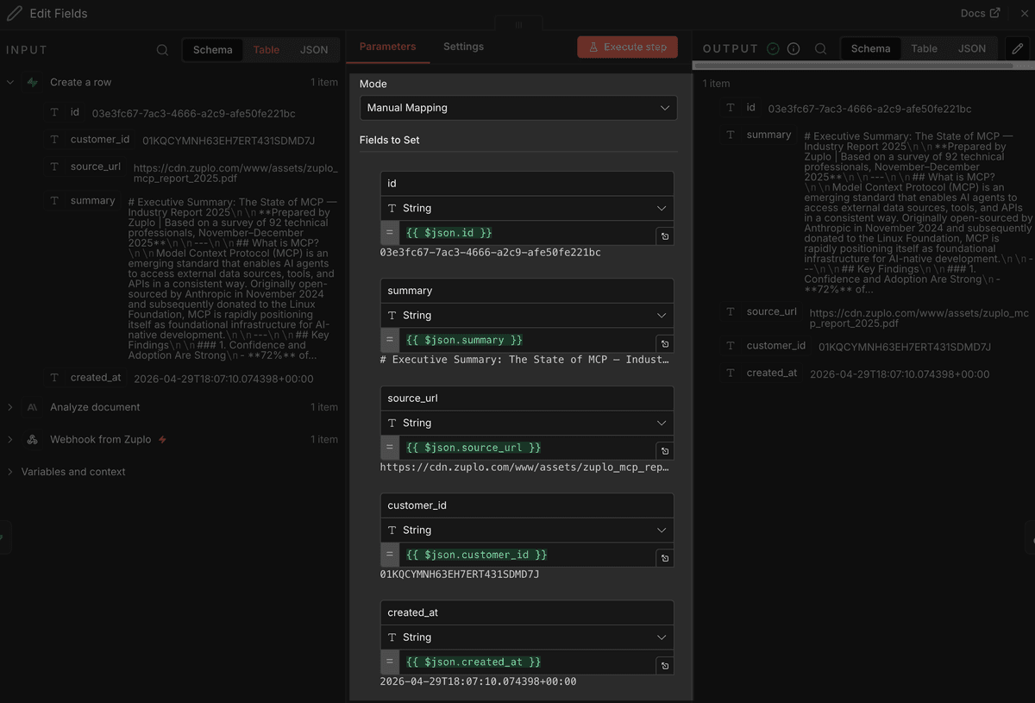
Task: Click the panel drag handle at top center
Action: 518,25
